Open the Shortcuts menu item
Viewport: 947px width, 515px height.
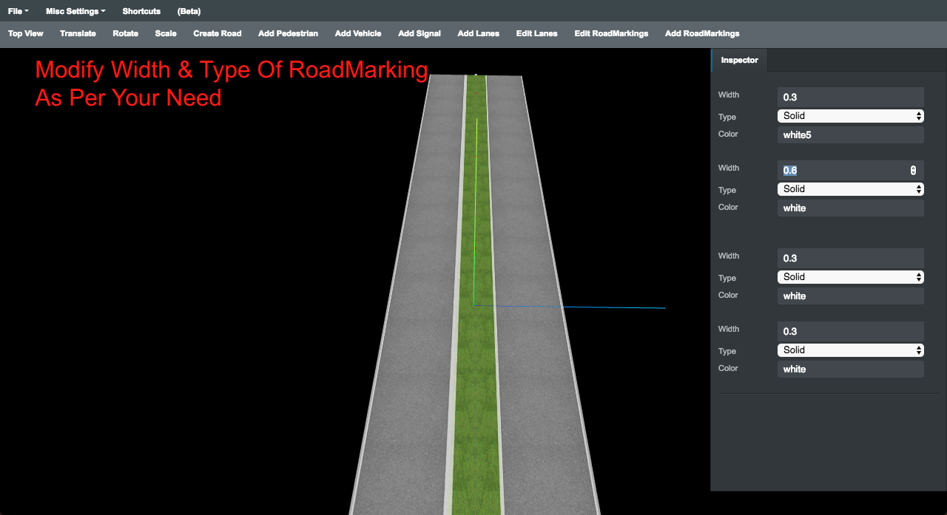[x=141, y=11]
